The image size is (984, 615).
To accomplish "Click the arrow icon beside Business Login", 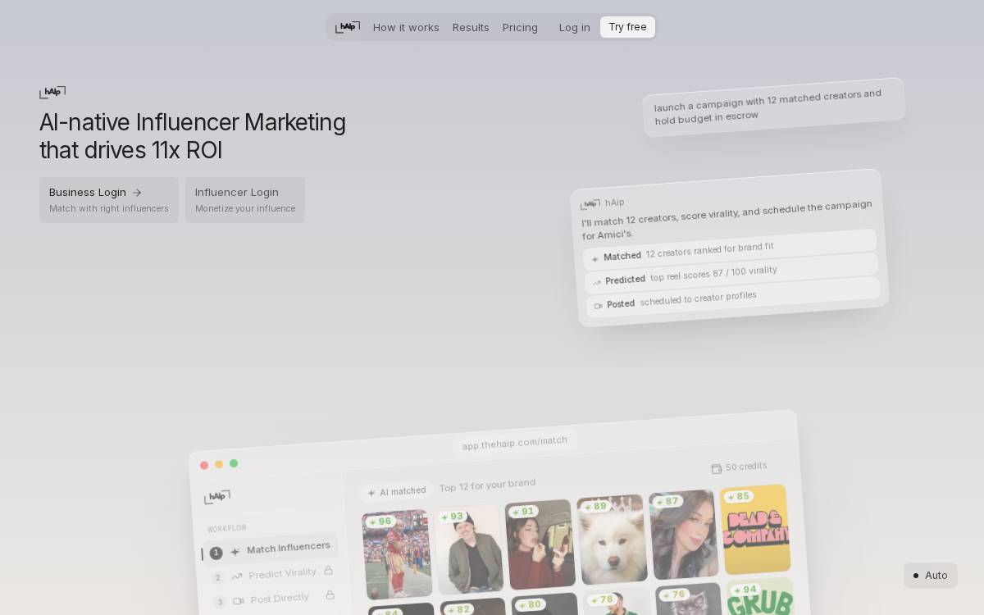I will click(x=137, y=193).
